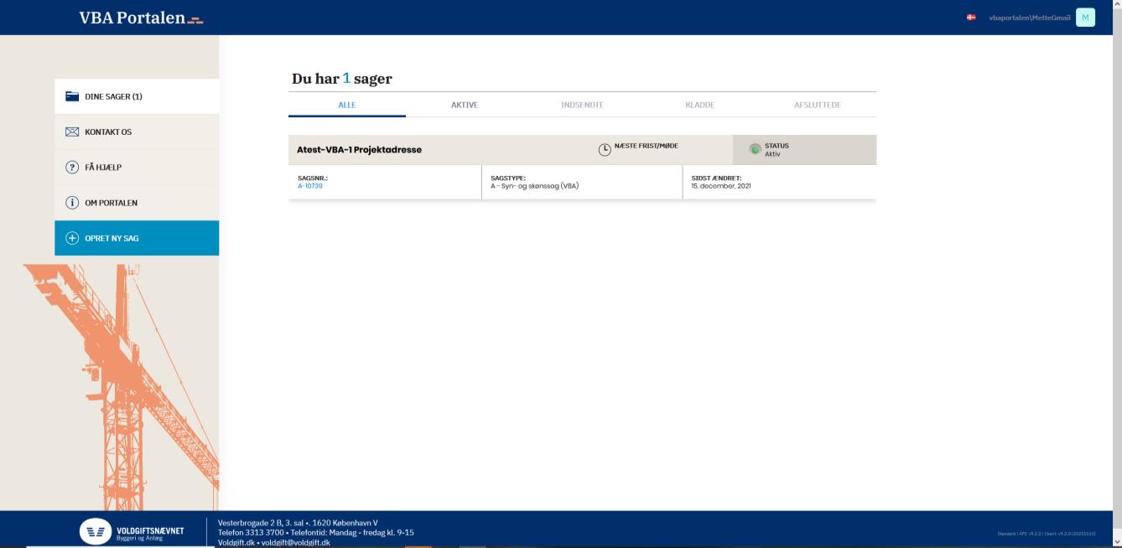Open case Atest-VBA-1 Projektadresse
This screenshot has height=548, width=1122.
tap(360, 150)
